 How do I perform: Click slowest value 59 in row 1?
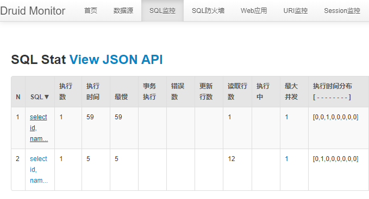(118, 117)
